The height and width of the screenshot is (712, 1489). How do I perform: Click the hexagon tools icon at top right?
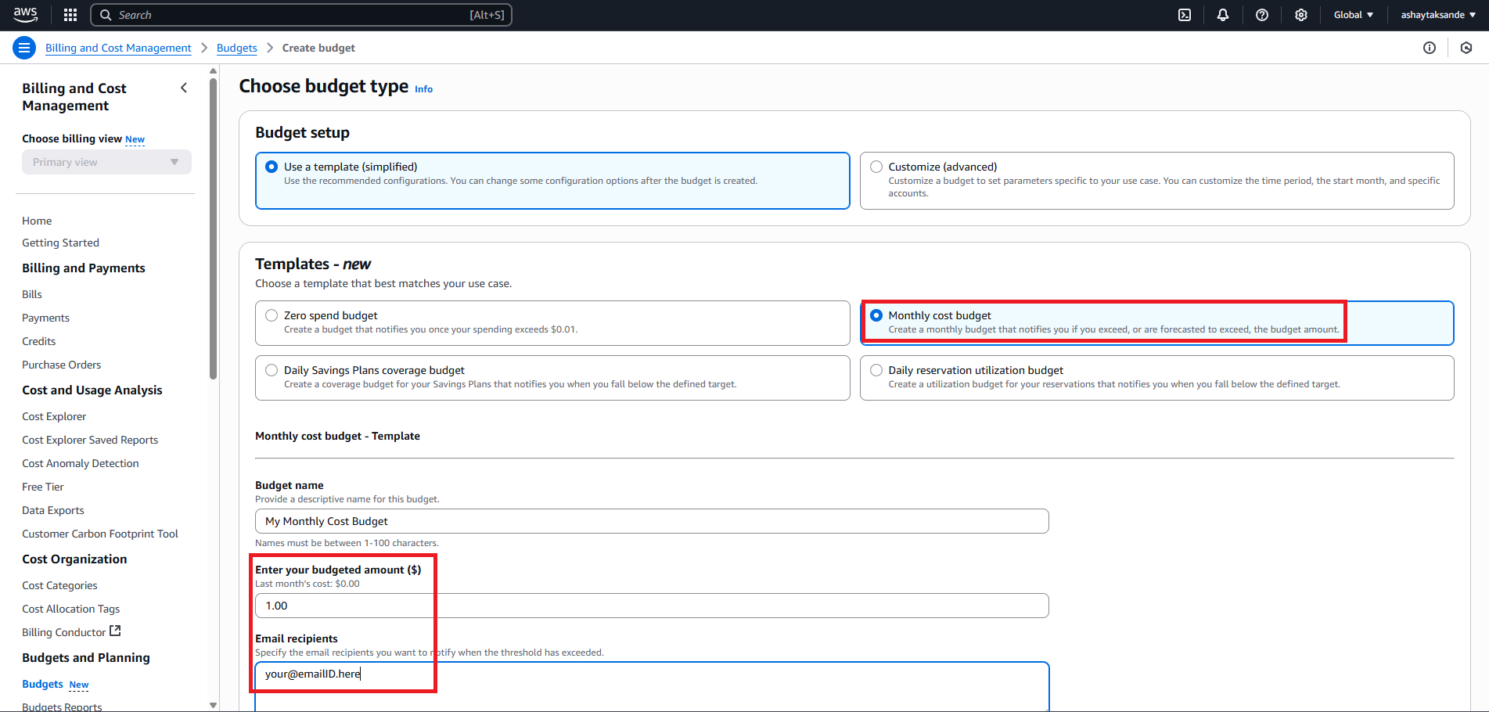click(1466, 48)
